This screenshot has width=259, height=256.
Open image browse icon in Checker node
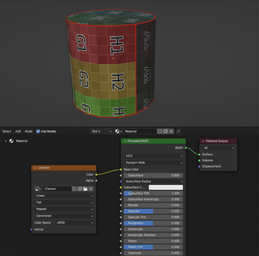tap(38, 189)
